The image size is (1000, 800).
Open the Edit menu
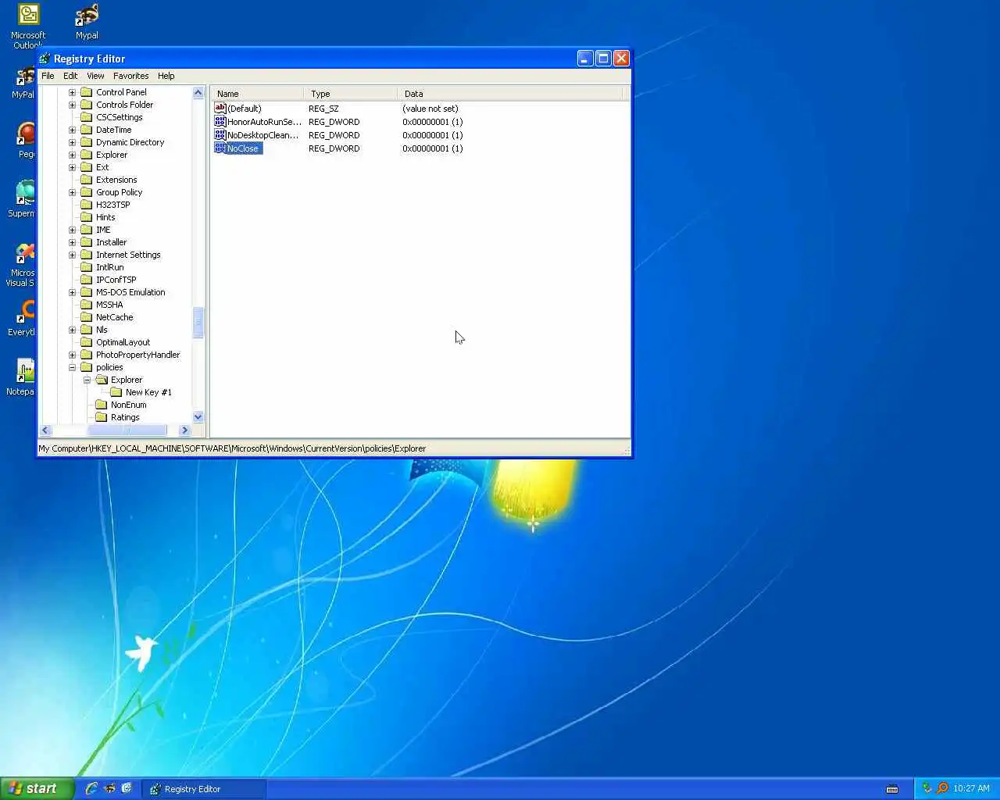[x=70, y=76]
